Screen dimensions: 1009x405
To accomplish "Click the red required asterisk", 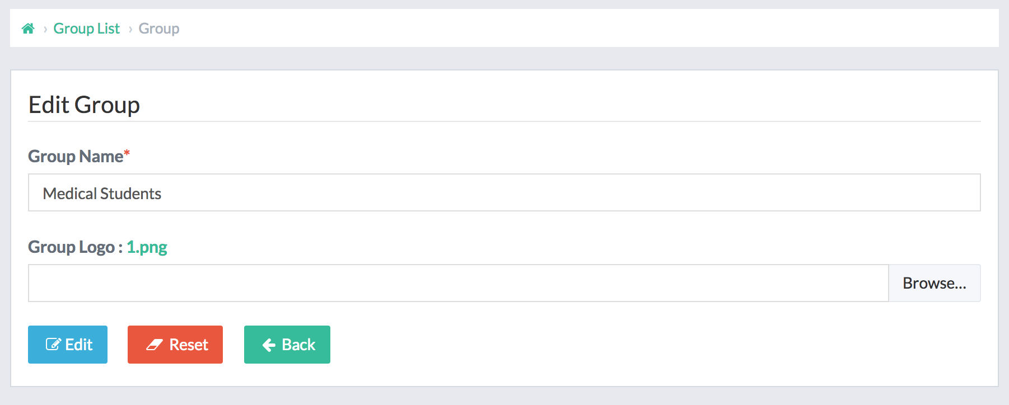I will point(127,153).
